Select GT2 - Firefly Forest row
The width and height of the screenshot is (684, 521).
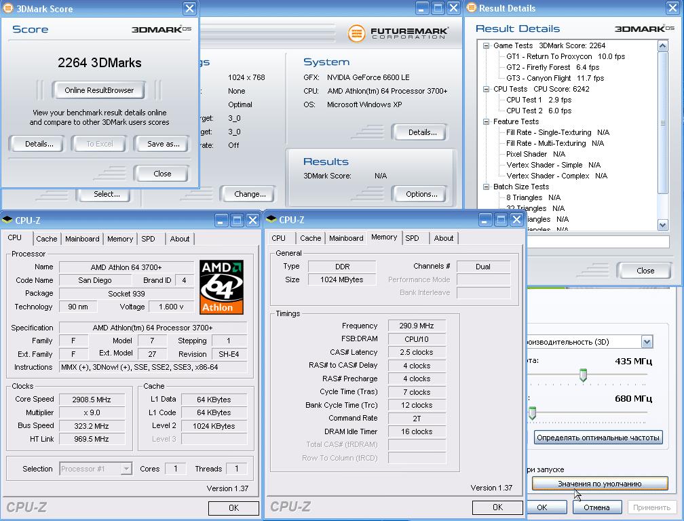[x=552, y=67]
